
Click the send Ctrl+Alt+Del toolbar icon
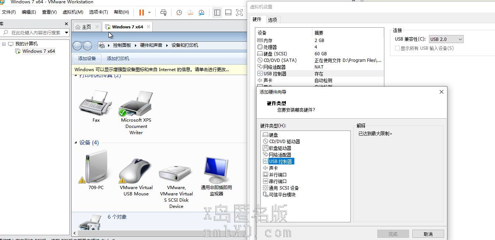[x=163, y=13]
